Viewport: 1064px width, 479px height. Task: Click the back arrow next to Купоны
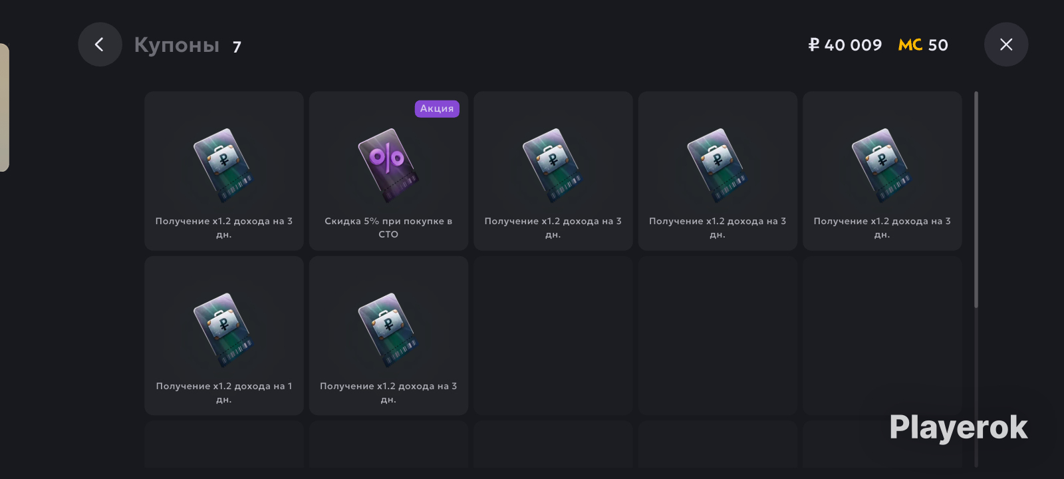pos(100,45)
